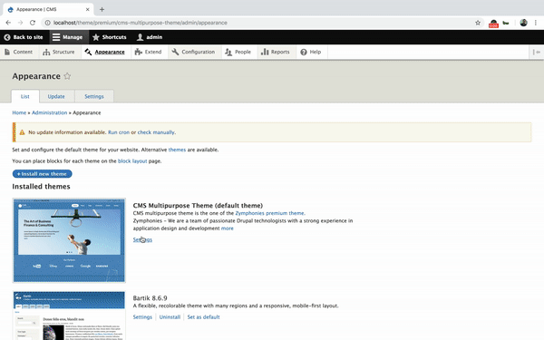The height and width of the screenshot is (340, 544).
Task: Open the Configuration admin section
Action: [x=194, y=52]
